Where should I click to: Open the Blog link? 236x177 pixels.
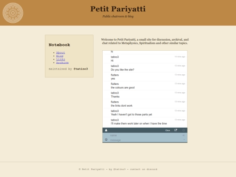click(59, 56)
